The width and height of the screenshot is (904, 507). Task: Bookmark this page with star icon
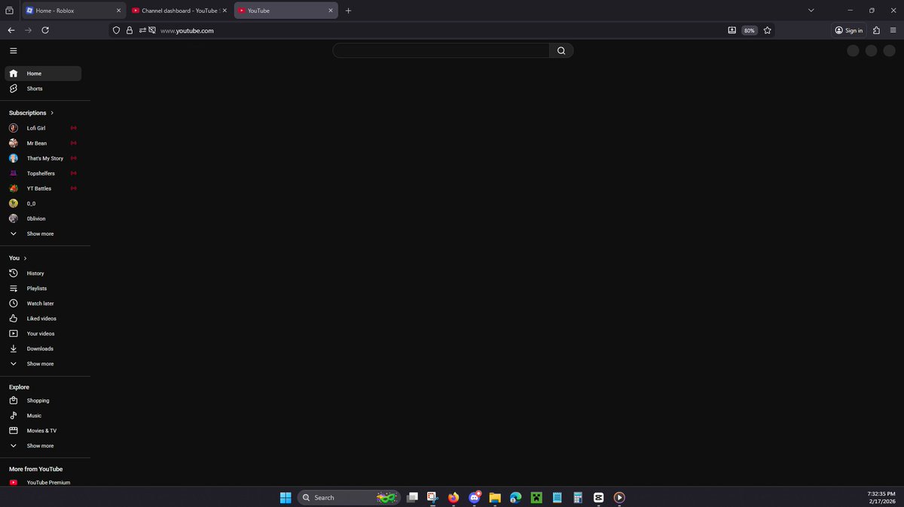point(767,30)
